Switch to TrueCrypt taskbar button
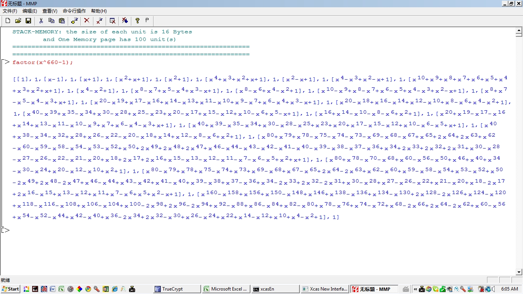Viewport: 523px width, 294px height. (x=177, y=289)
